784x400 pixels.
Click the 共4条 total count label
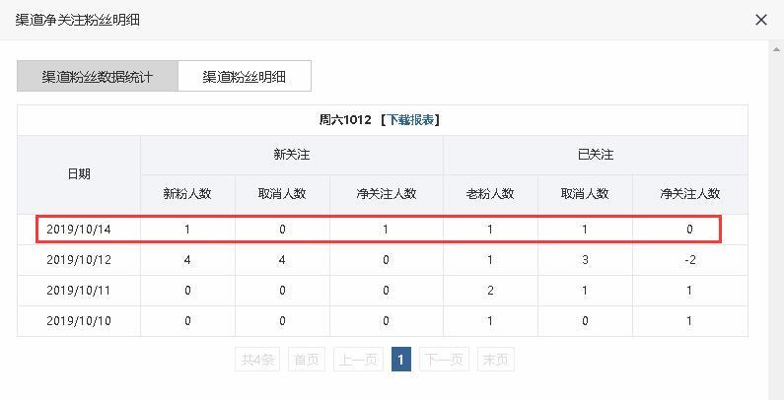point(259,360)
